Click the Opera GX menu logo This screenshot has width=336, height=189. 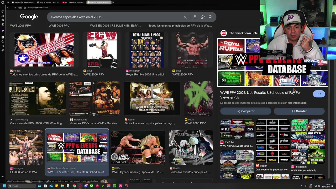(x=3, y=2)
